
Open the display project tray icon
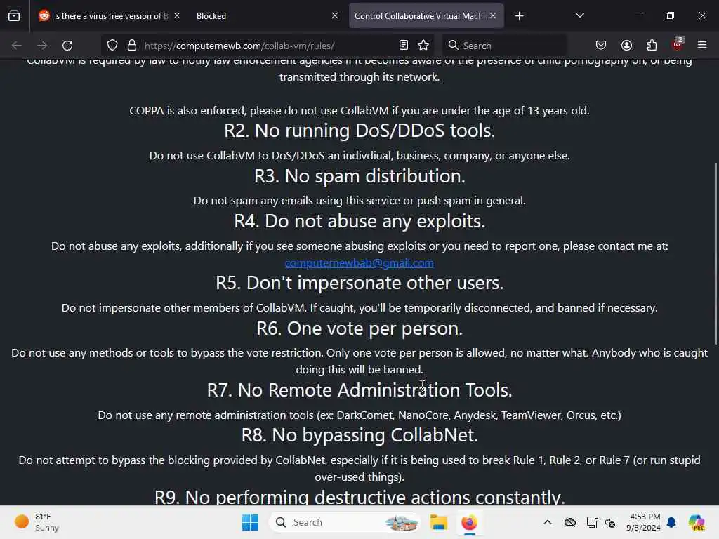tap(592, 522)
